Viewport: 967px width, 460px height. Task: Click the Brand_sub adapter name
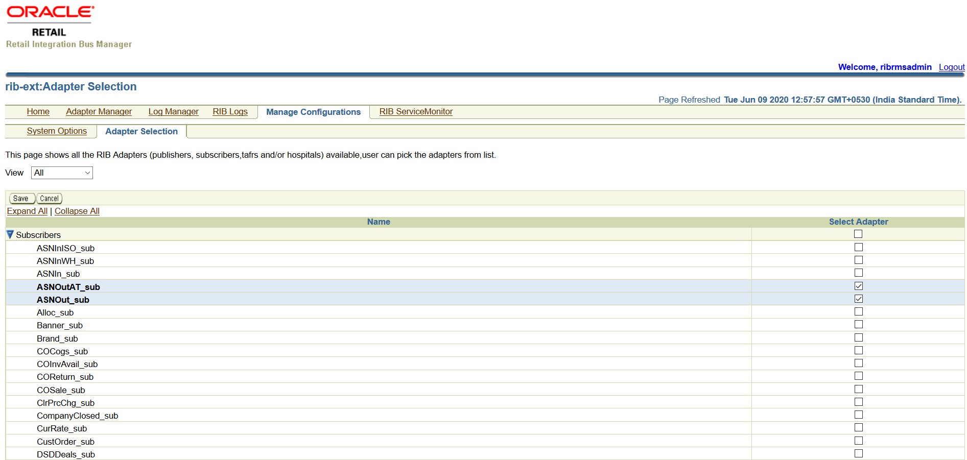pyautogui.click(x=57, y=338)
